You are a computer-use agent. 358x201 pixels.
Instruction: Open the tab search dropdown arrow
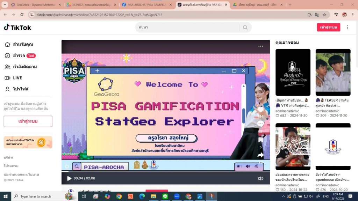pyautogui.click(x=5, y=5)
